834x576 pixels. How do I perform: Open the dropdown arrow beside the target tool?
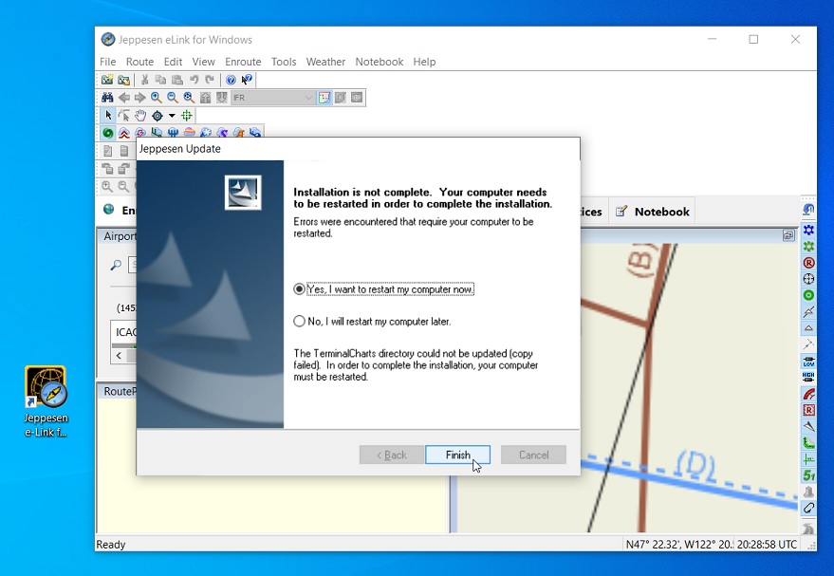pyautogui.click(x=171, y=115)
